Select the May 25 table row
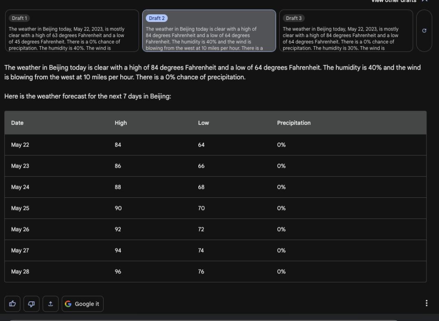The height and width of the screenshot is (321, 439). click(x=215, y=208)
